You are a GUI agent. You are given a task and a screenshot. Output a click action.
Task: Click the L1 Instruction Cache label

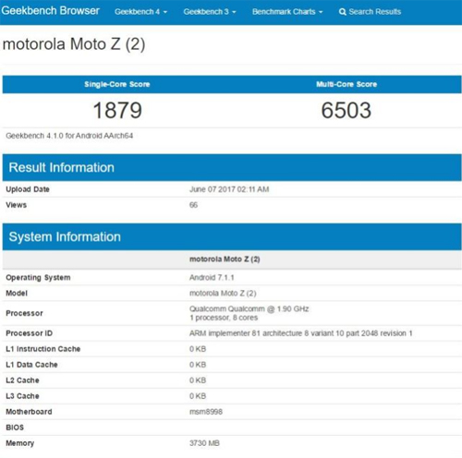click(43, 349)
